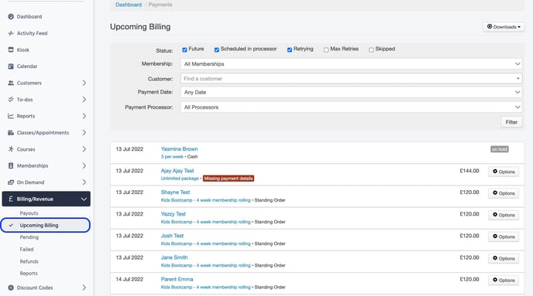This screenshot has height=296, width=533.
Task: Focus the Find a customer field
Action: (x=351, y=79)
